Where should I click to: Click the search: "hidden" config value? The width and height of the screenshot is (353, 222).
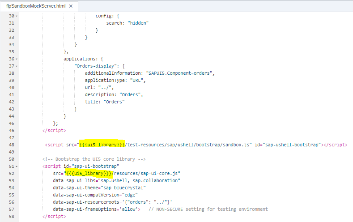[128, 23]
